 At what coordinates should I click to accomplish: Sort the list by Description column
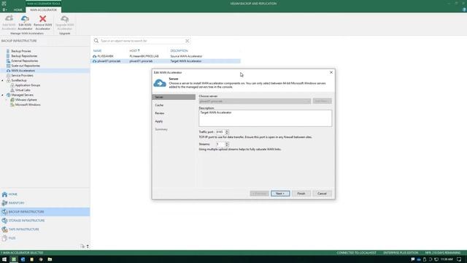[179, 51]
